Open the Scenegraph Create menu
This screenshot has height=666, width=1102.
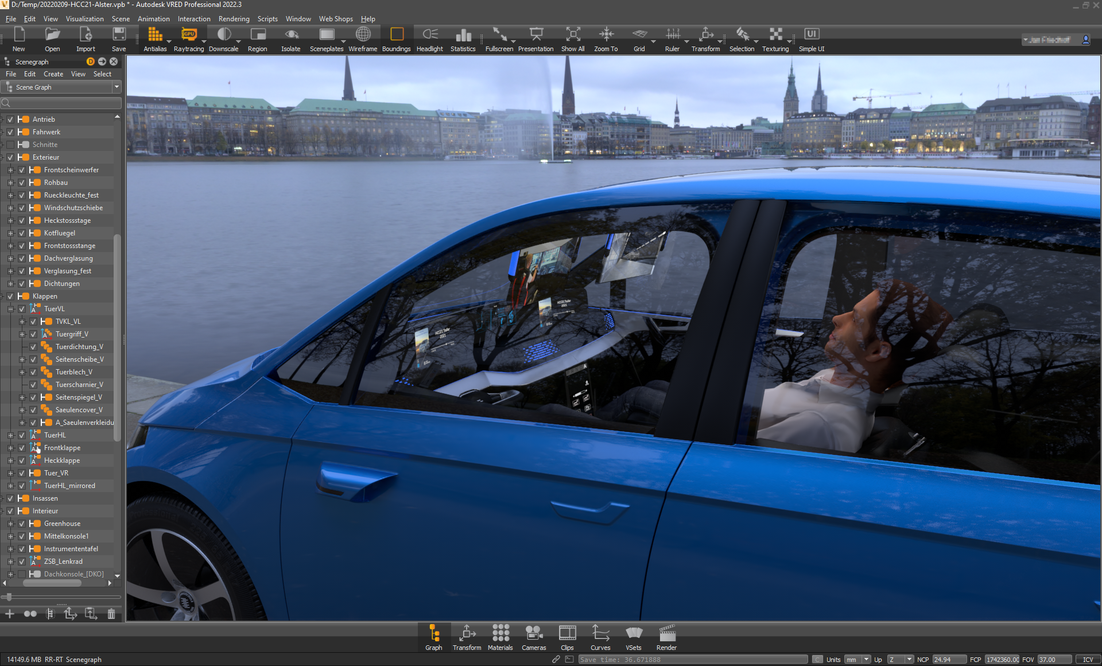pyautogui.click(x=53, y=74)
